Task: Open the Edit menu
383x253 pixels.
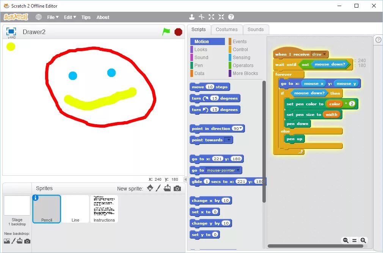Action: click(x=69, y=17)
